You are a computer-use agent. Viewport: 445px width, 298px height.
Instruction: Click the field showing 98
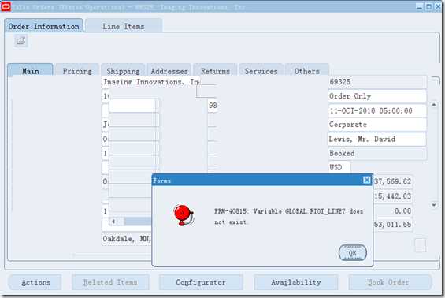click(x=213, y=106)
